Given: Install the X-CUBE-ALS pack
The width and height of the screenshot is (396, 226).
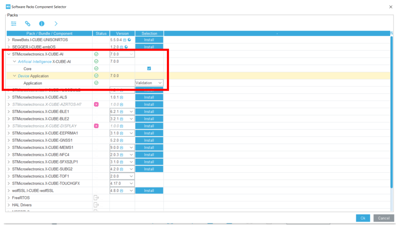Looking at the screenshot, I should (x=149, y=97).
